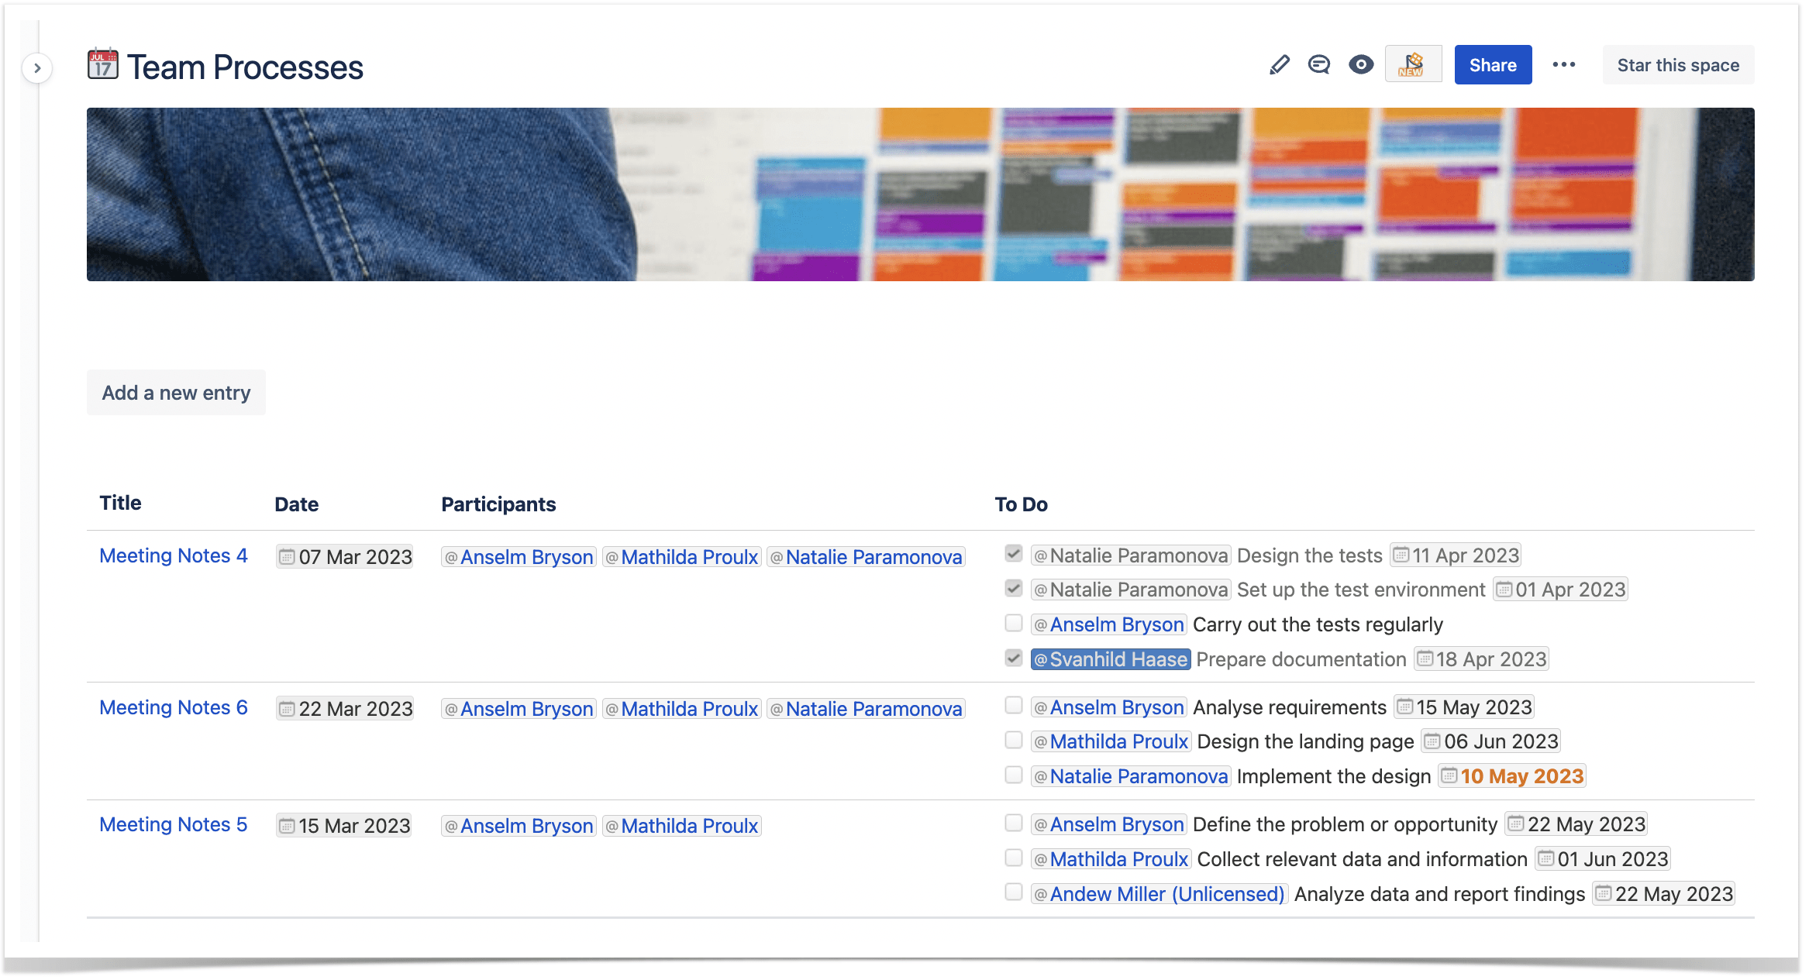Screen dimensions: 1809x980
Task: Click Mathilda Proulx mention on Design the landing page
Action: 1111,741
